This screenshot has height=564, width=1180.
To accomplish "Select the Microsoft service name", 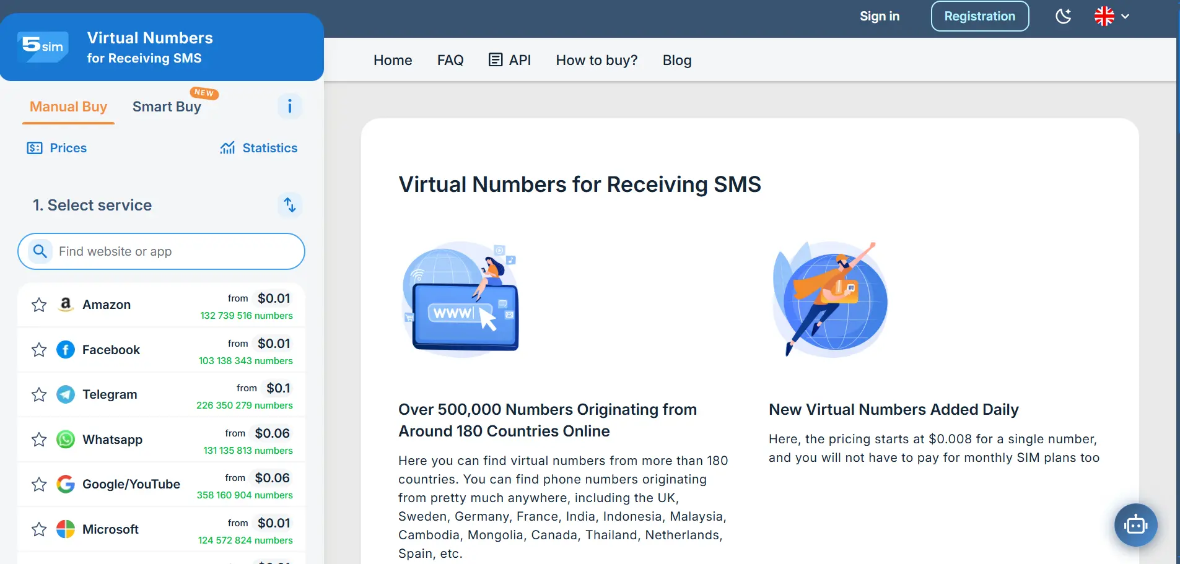I will 110,529.
